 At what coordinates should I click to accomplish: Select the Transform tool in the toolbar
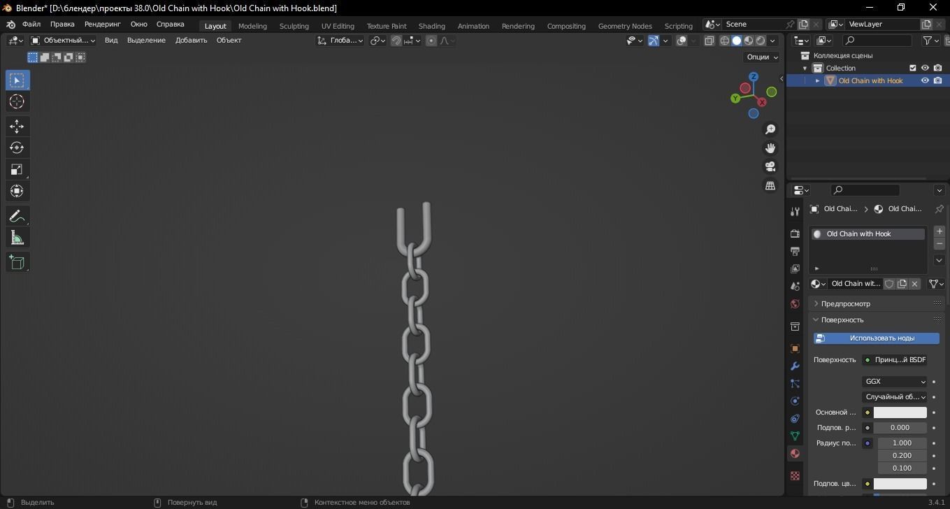17,192
